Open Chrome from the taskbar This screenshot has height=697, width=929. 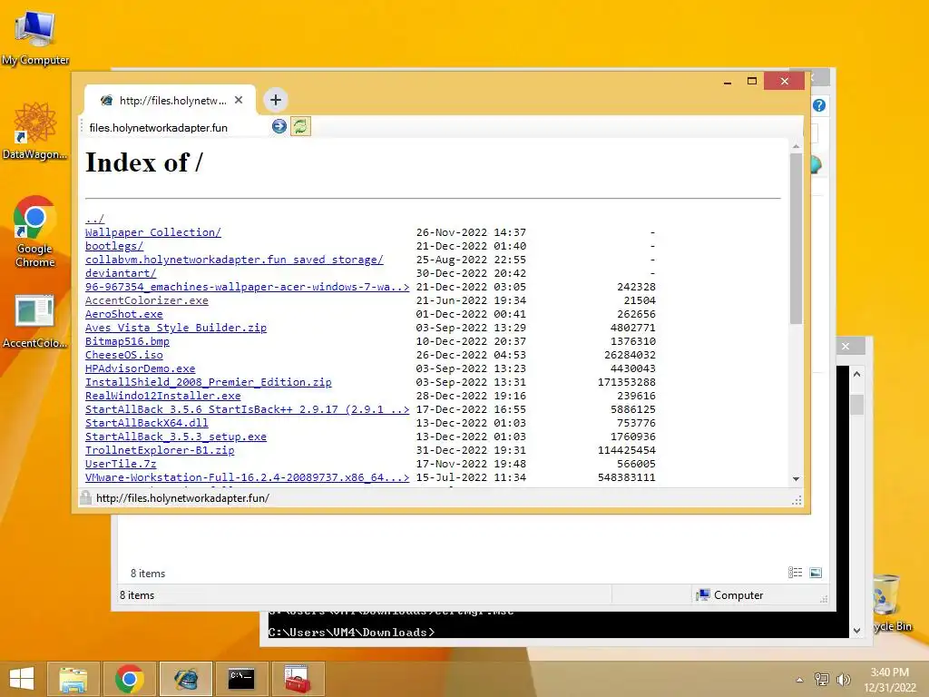[129, 679]
